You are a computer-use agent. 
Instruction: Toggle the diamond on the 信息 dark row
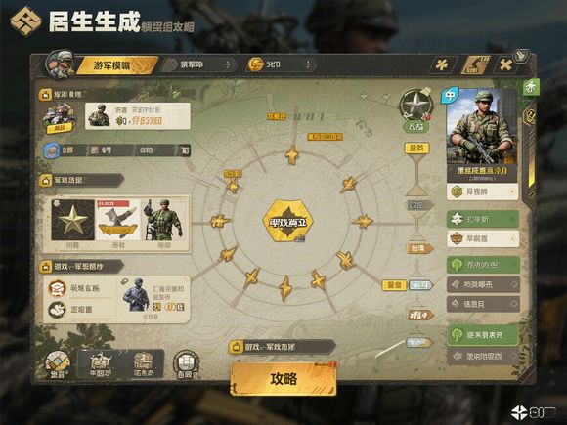coord(513,304)
